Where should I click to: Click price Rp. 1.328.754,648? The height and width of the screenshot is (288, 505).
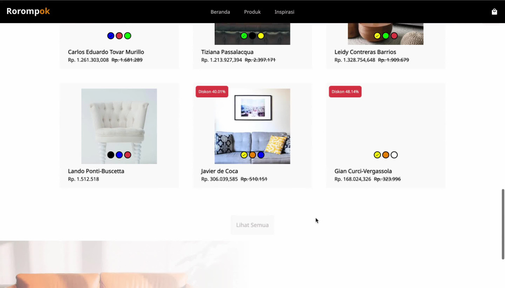355,60
